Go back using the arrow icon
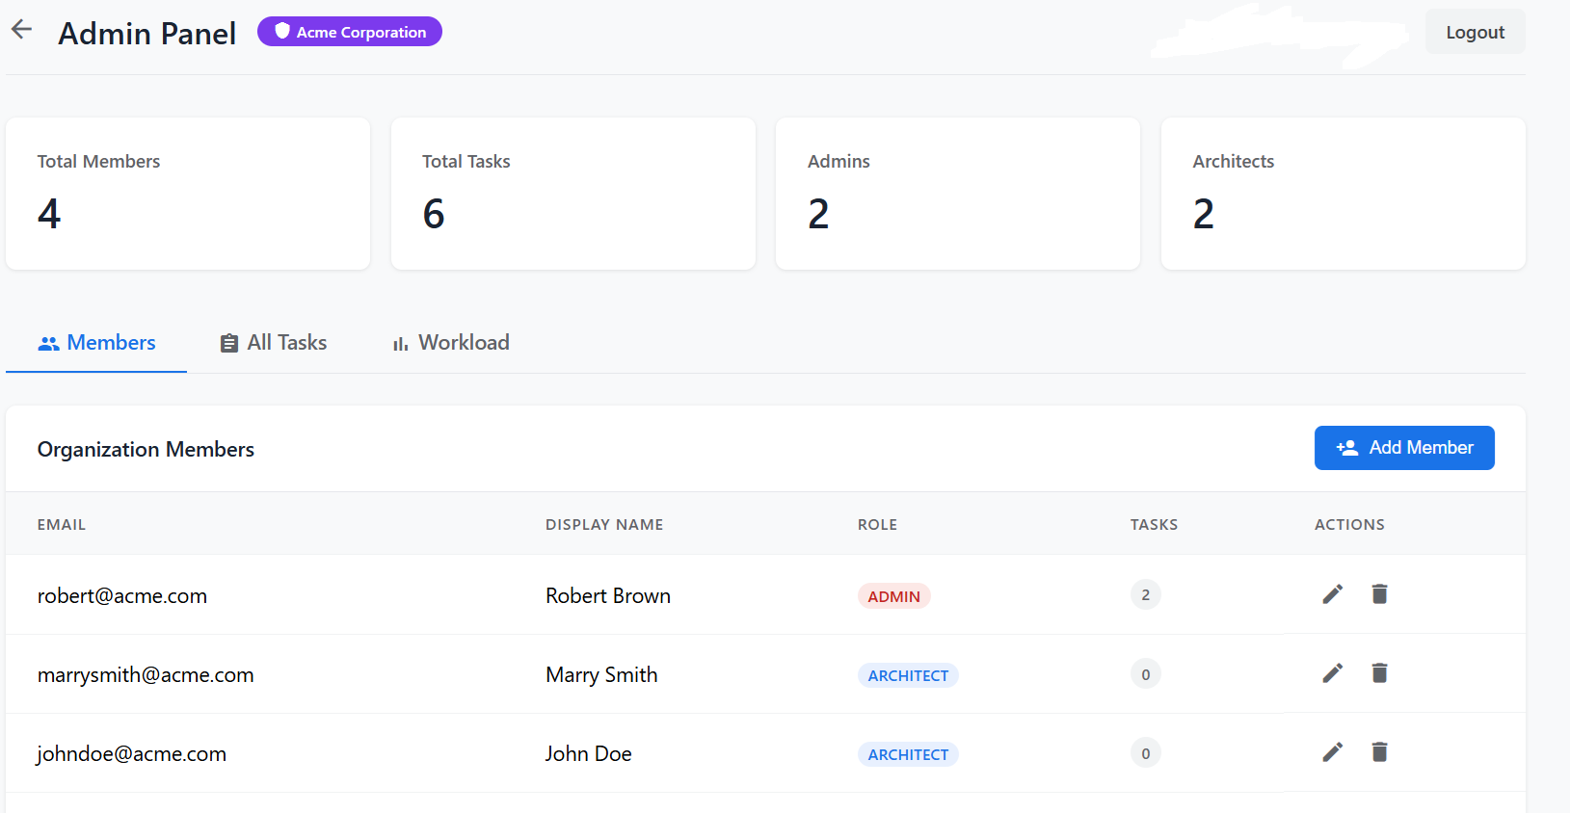Viewport: 1570px width, 813px height. [21, 30]
